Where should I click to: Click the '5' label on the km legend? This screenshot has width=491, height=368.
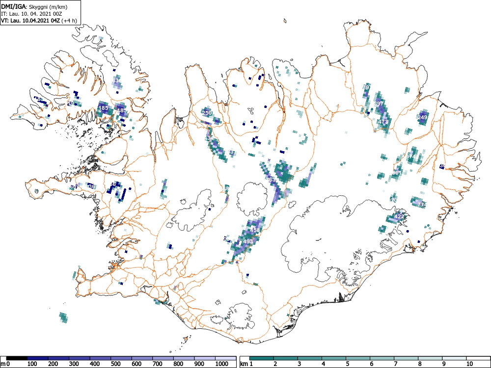(x=348, y=364)
